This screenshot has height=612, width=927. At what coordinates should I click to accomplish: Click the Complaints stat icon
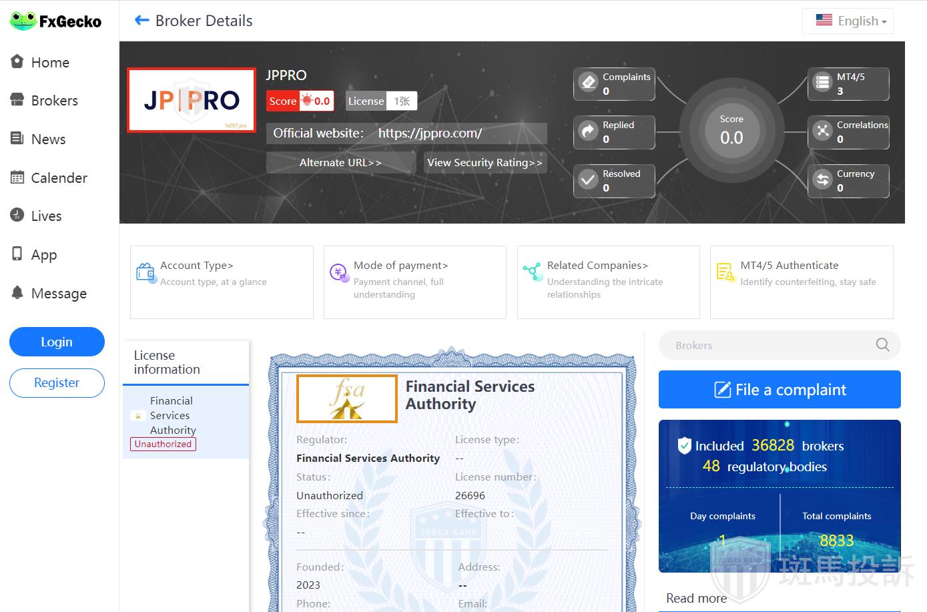coord(588,83)
